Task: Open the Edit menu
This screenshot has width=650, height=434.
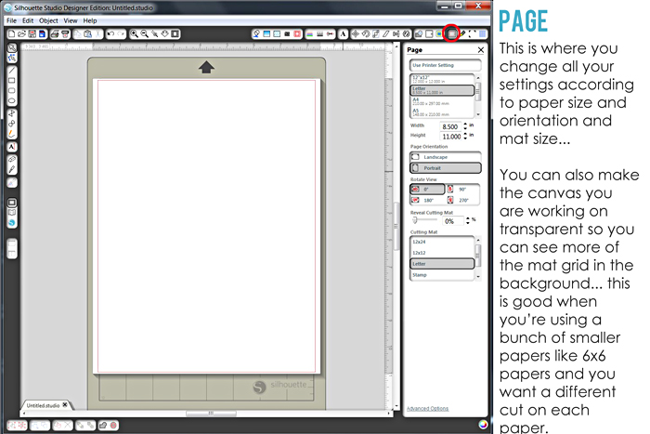Action: coord(28,20)
